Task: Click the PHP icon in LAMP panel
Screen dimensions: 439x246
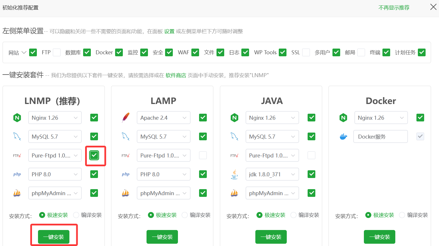Action: tap(126, 174)
